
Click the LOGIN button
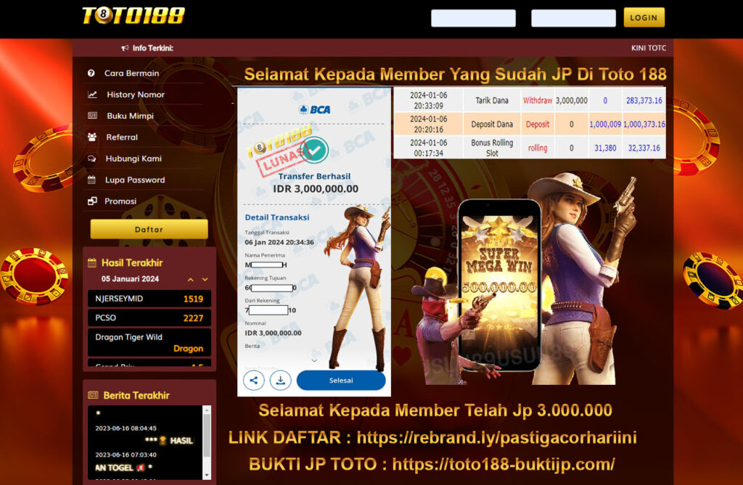(644, 17)
